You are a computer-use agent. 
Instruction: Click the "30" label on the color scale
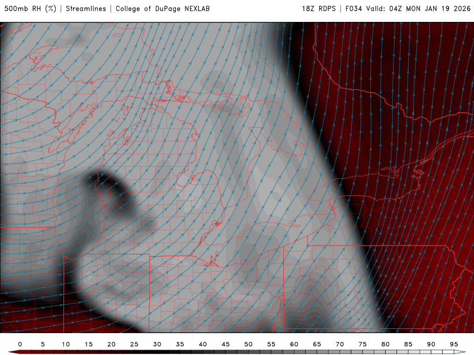click(x=157, y=344)
